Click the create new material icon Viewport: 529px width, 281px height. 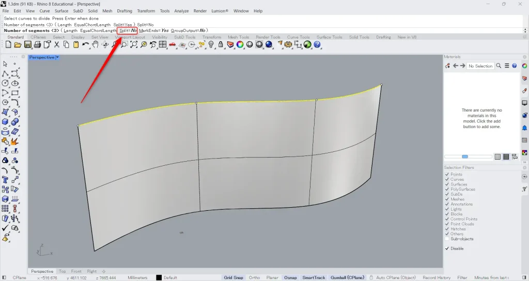[x=448, y=66]
